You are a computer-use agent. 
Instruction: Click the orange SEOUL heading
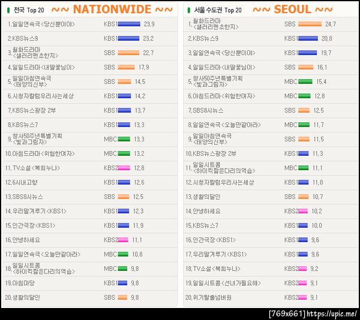293,10
